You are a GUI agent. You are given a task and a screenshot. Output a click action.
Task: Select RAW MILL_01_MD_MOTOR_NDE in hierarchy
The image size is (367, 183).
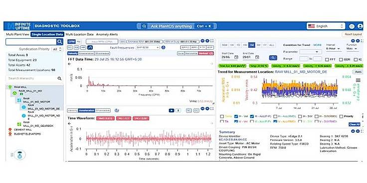pyautogui.click(x=44, y=115)
